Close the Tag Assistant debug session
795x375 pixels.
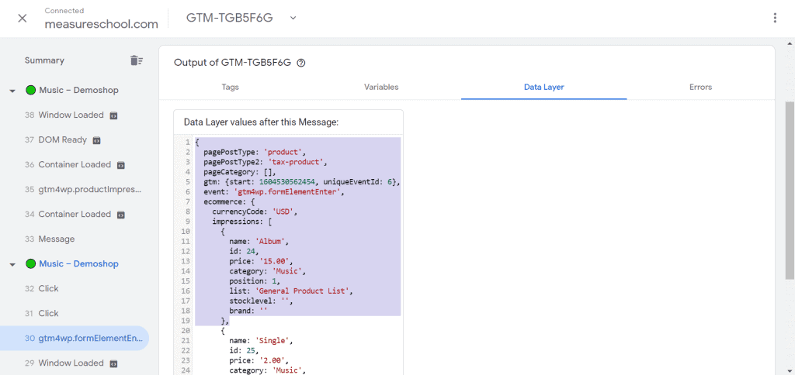click(x=23, y=19)
